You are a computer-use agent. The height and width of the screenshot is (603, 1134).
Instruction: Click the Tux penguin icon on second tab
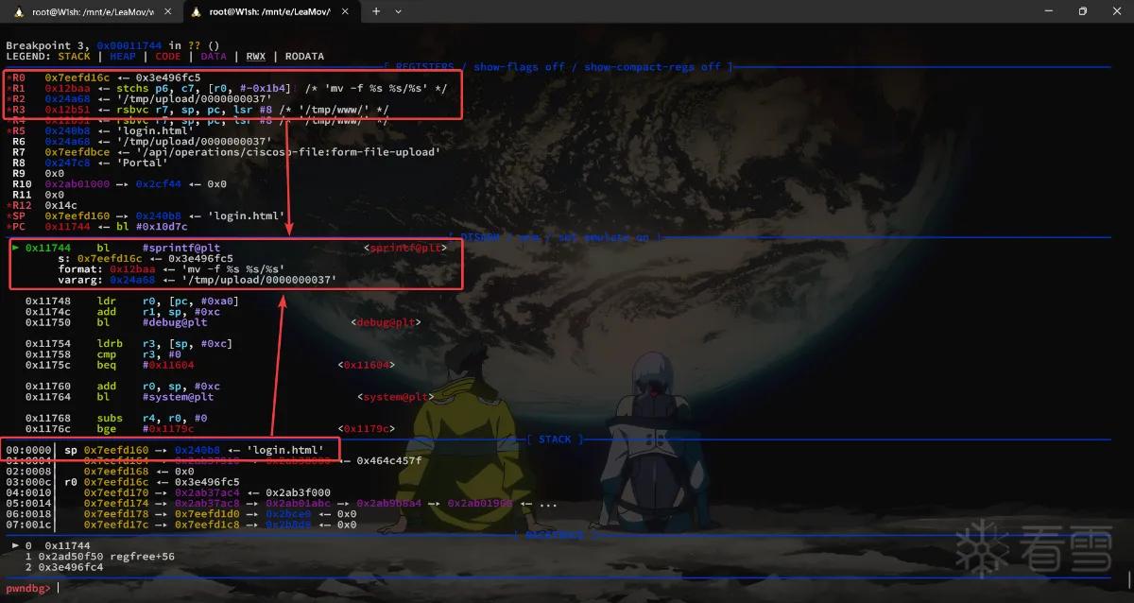(197, 11)
